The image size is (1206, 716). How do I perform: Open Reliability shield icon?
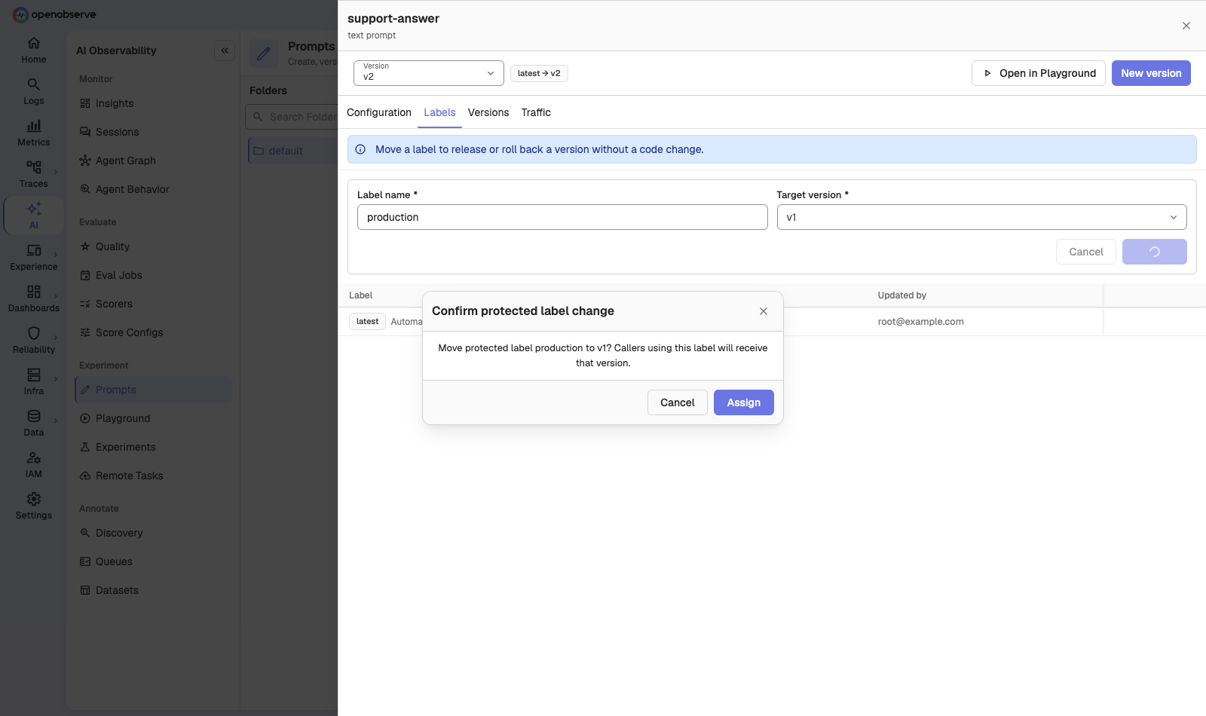pos(34,333)
